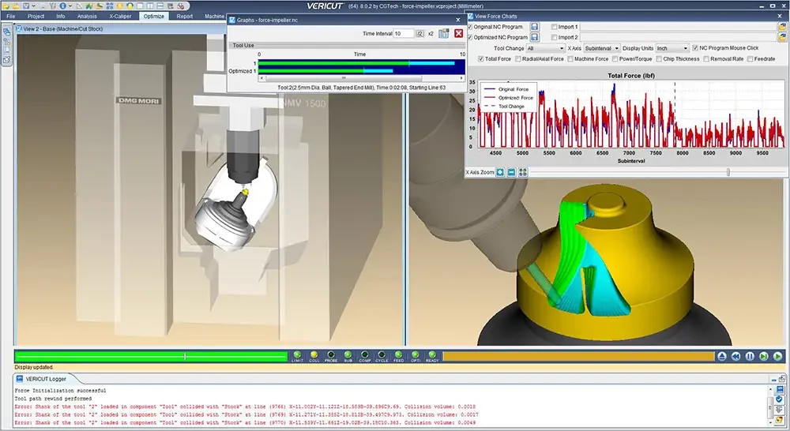This screenshot has width=790, height=431.
Task: Save the Optimized NC Program chart data
Action: [x=535, y=37]
